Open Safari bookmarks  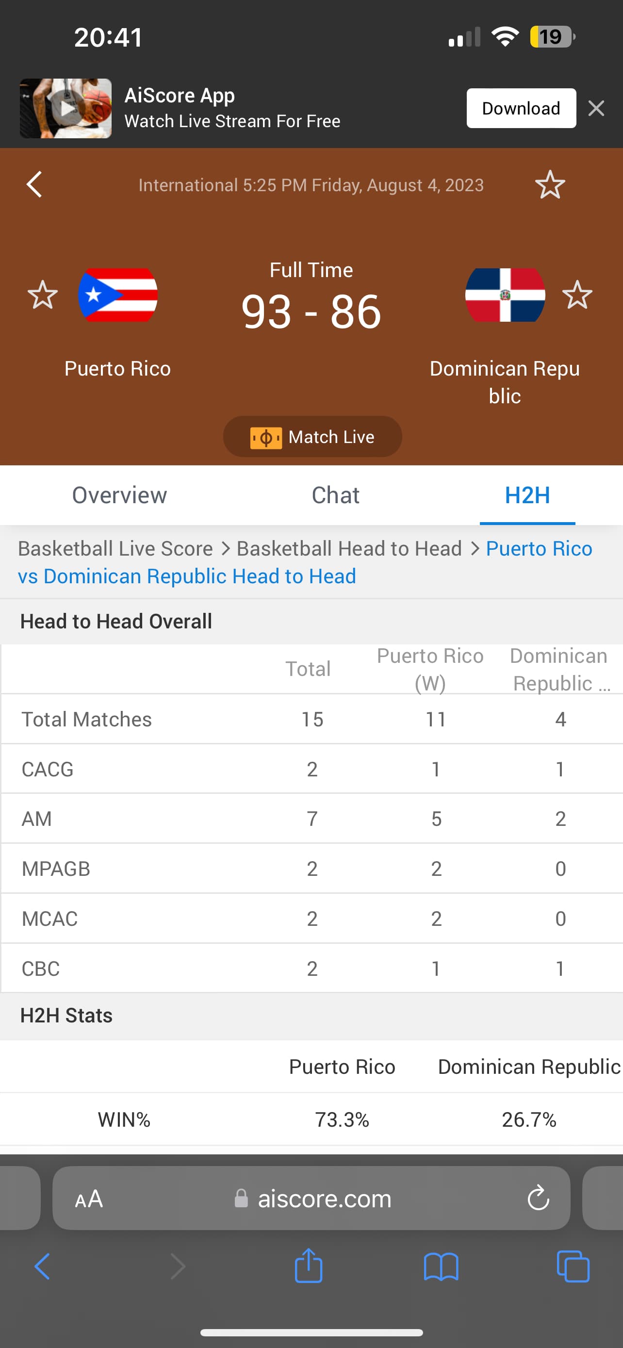click(441, 1266)
